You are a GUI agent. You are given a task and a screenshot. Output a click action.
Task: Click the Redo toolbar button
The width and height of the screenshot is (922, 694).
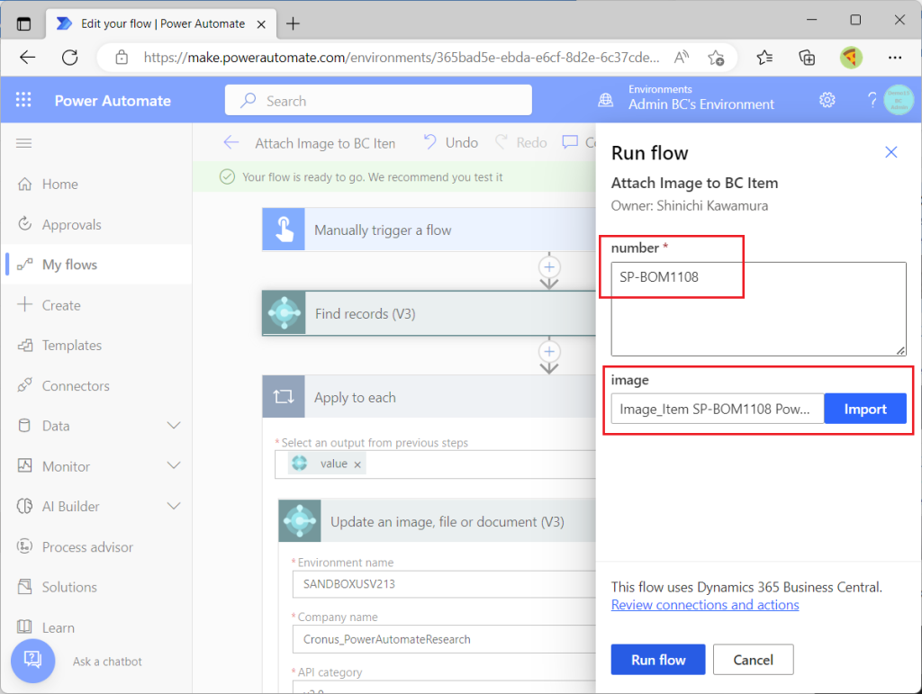[x=521, y=143]
